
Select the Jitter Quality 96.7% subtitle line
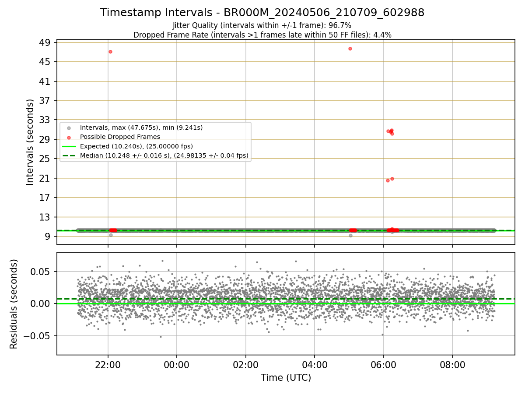click(262, 25)
